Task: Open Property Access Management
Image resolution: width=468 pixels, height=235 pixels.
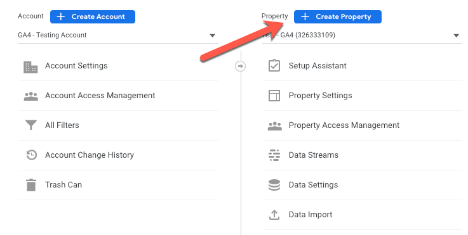Action: [x=363, y=125]
